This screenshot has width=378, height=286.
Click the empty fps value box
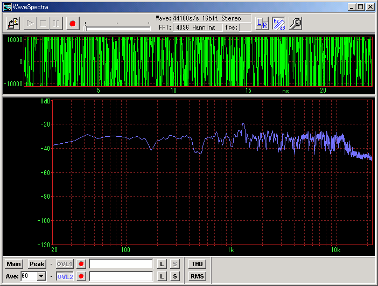click(x=245, y=27)
